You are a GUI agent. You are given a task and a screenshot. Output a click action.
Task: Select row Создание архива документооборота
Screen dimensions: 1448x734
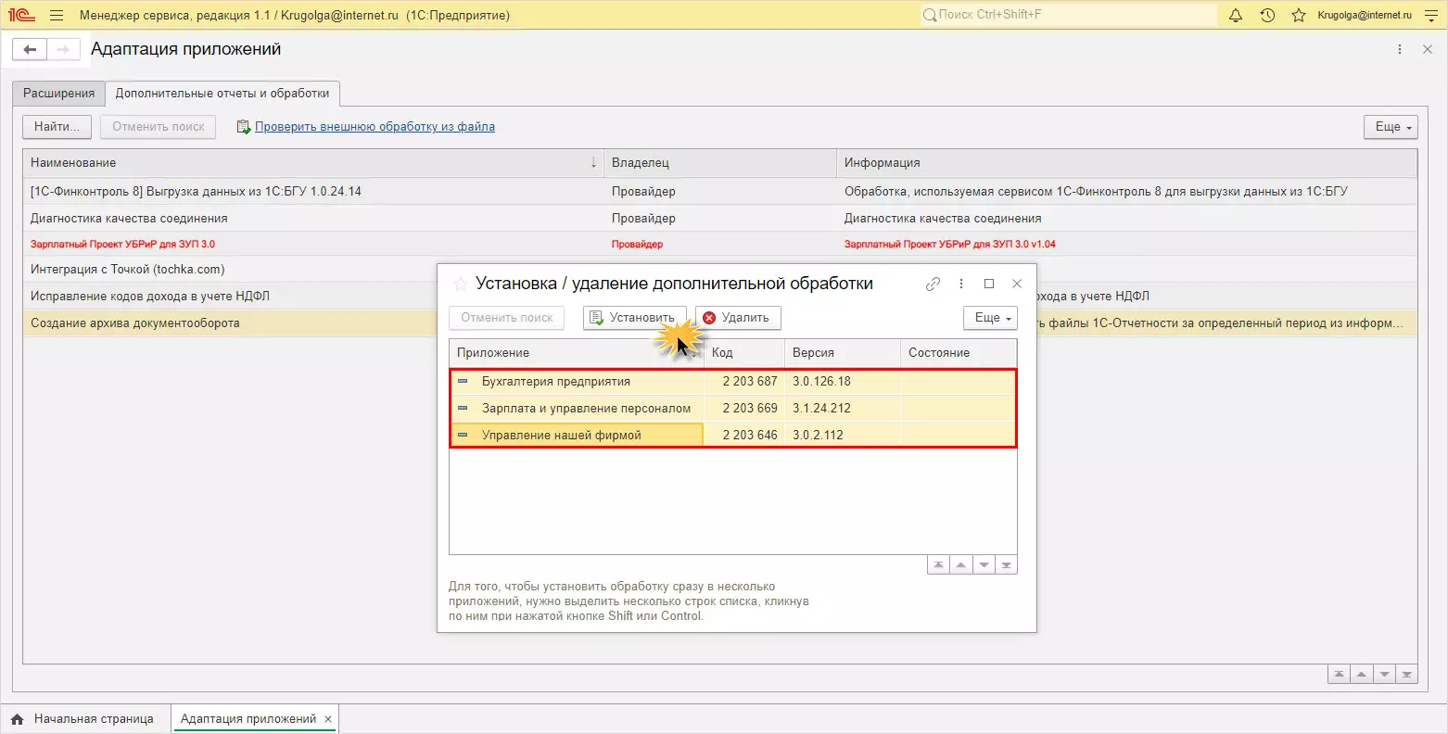tap(135, 323)
